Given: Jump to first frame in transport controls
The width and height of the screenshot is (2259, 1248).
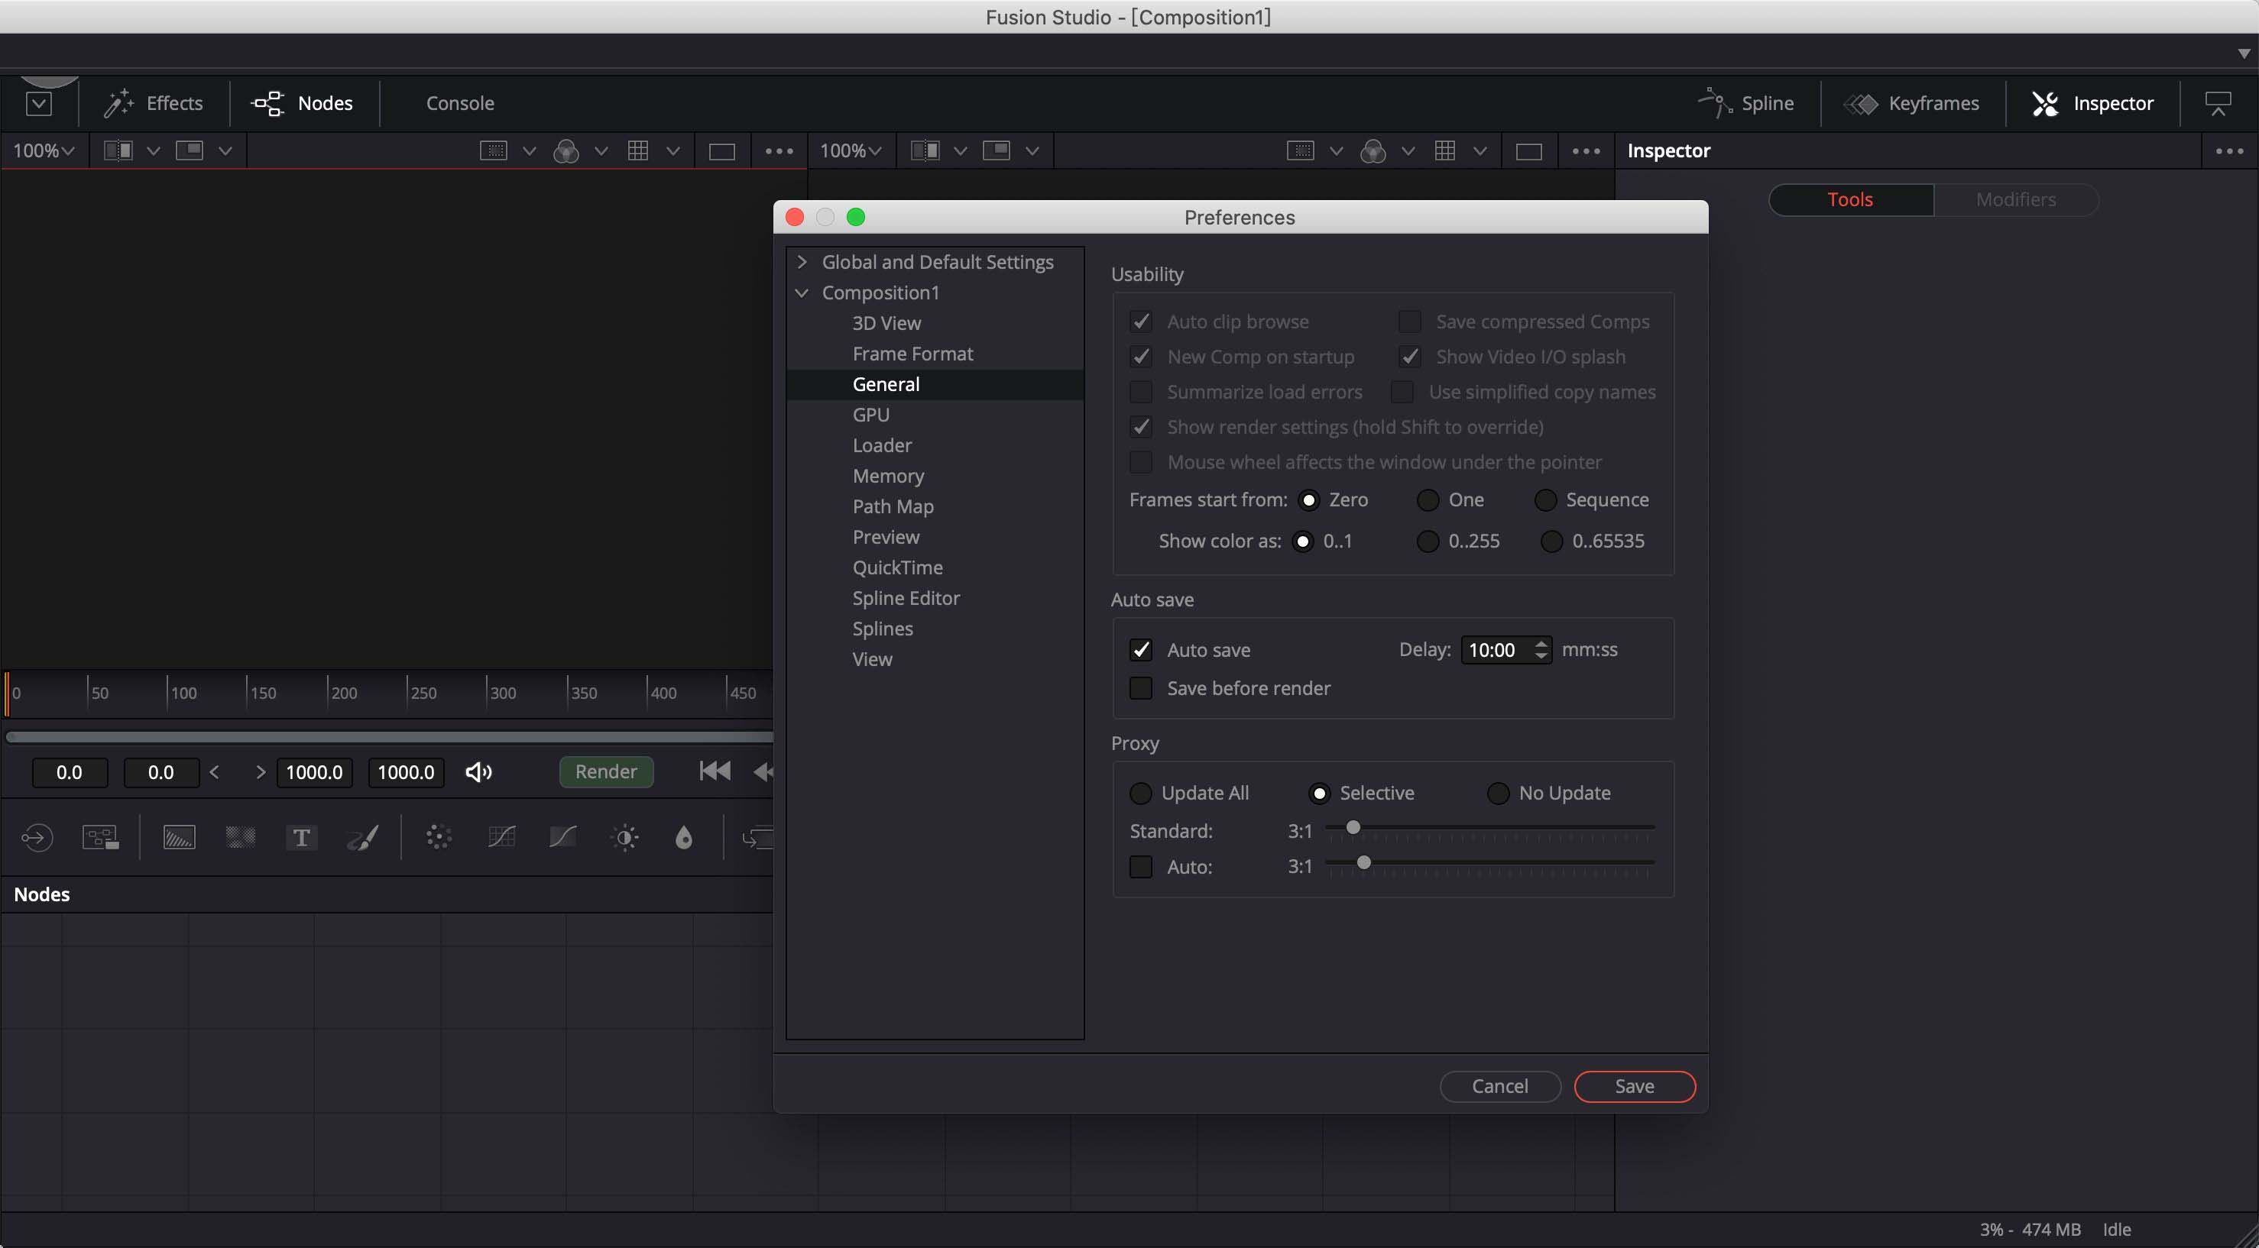Looking at the screenshot, I should [715, 771].
